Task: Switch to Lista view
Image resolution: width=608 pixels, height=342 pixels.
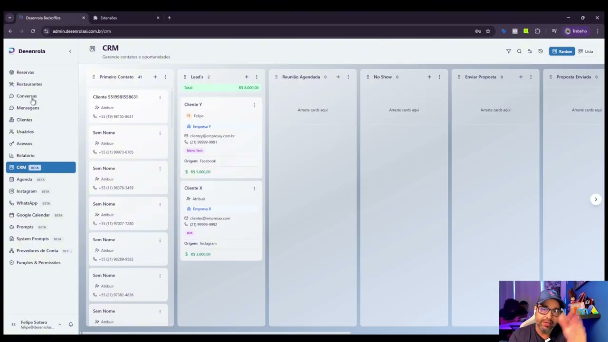Action: pyautogui.click(x=586, y=51)
